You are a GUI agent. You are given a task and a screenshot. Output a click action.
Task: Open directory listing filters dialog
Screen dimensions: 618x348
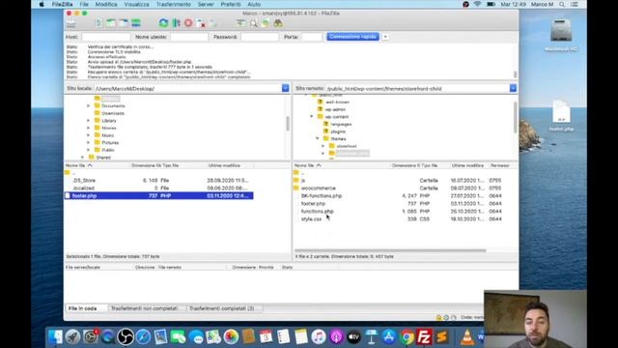coord(240,23)
